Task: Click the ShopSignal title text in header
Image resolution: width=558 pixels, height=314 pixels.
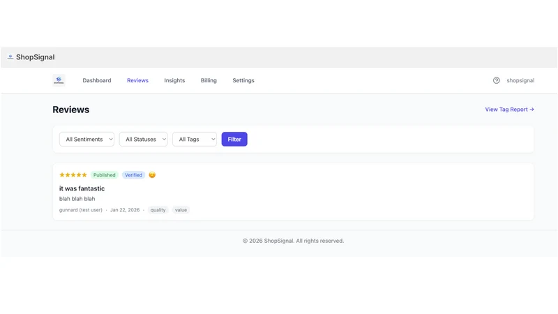Action: 36,57
